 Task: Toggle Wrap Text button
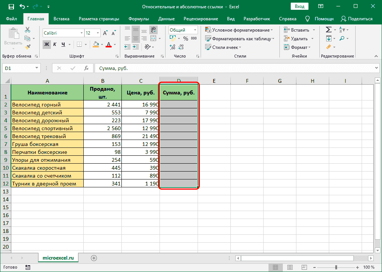[153, 30]
